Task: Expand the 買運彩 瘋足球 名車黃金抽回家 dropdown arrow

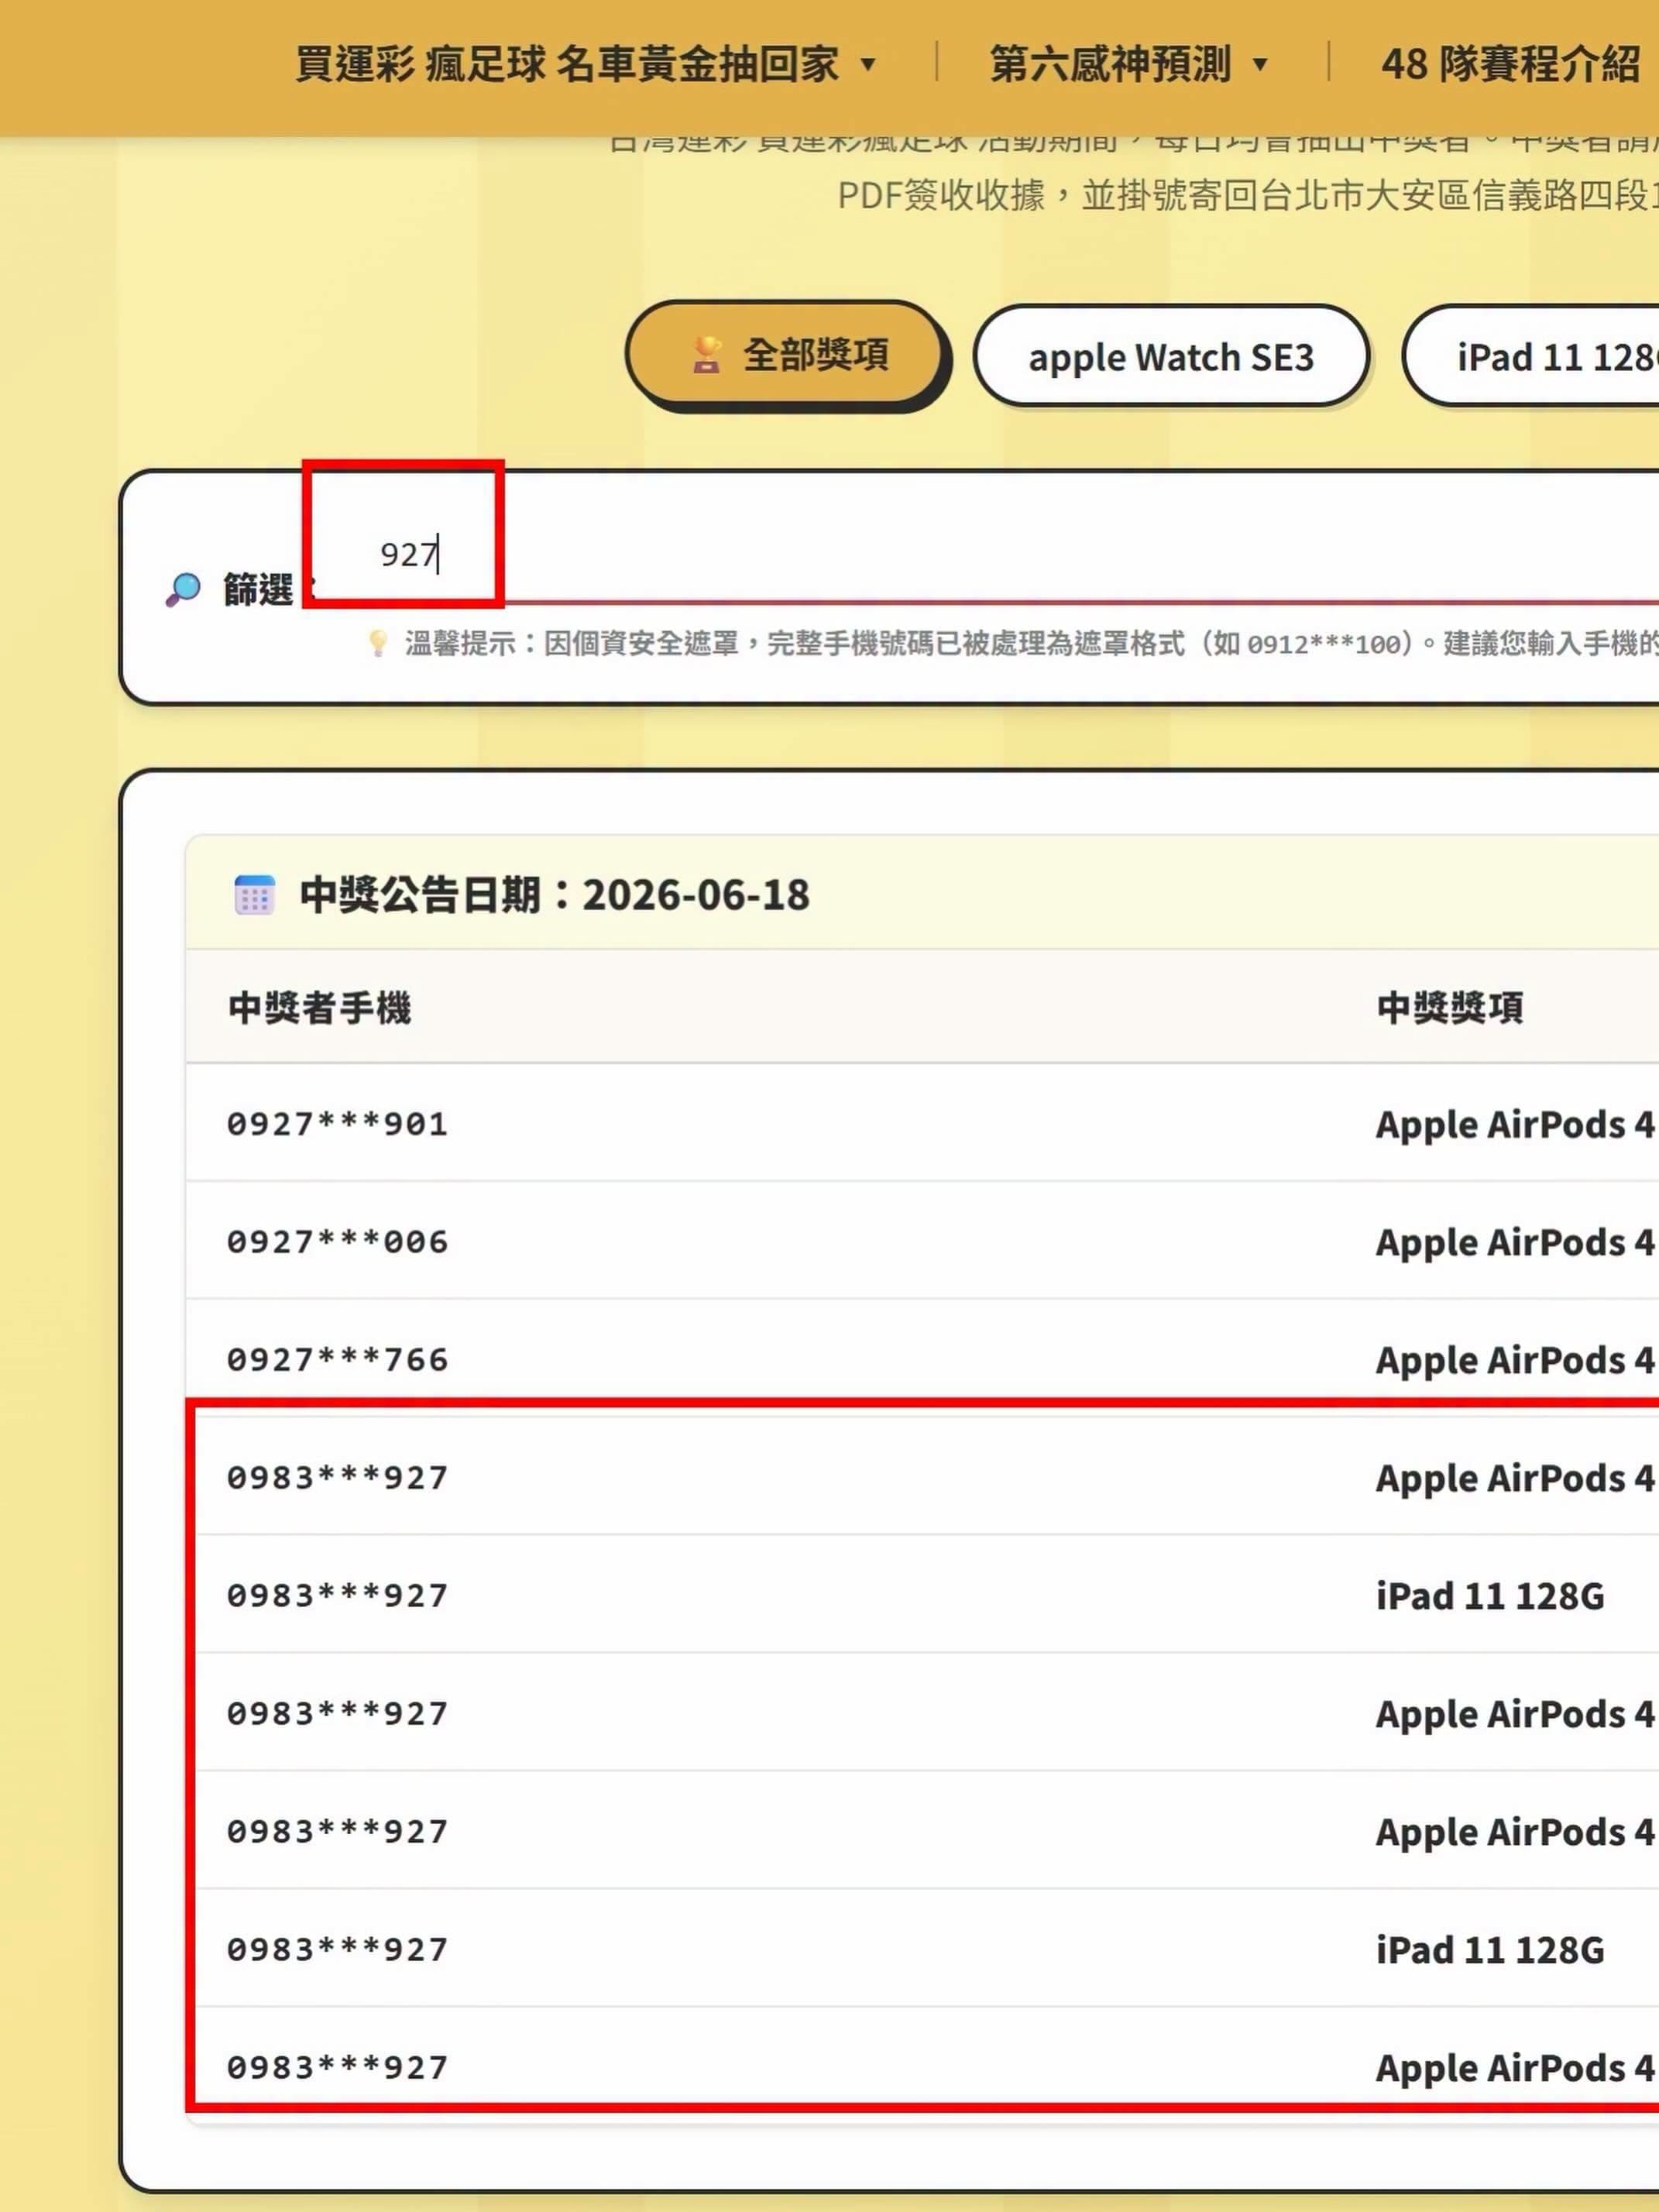Action: click(x=868, y=65)
